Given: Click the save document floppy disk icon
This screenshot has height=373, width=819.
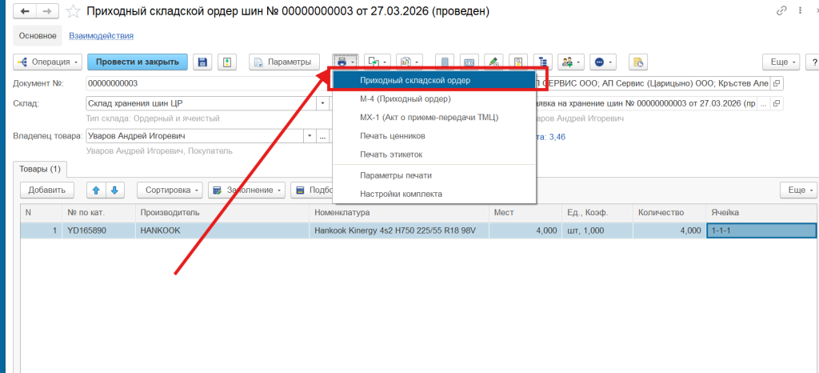Looking at the screenshot, I should 202,62.
